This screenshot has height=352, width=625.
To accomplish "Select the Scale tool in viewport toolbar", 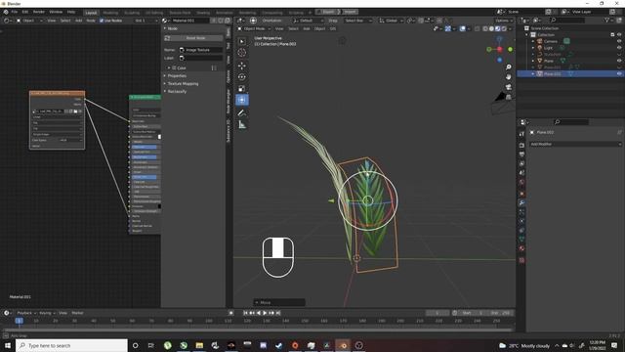I will coord(242,89).
